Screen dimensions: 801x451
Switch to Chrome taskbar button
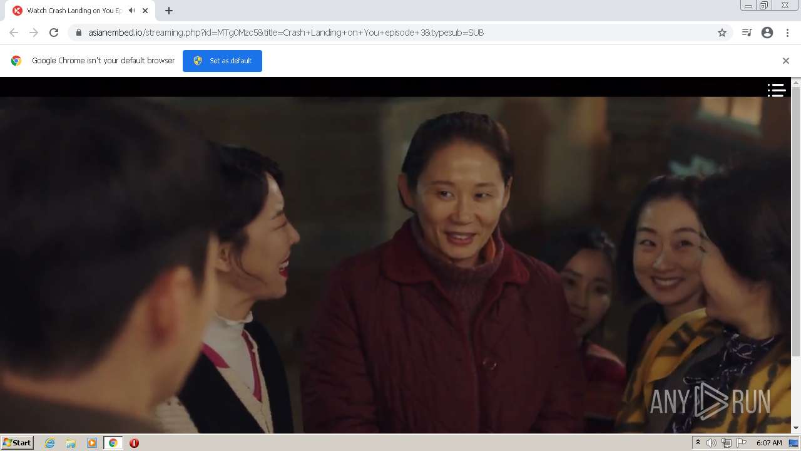[113, 443]
